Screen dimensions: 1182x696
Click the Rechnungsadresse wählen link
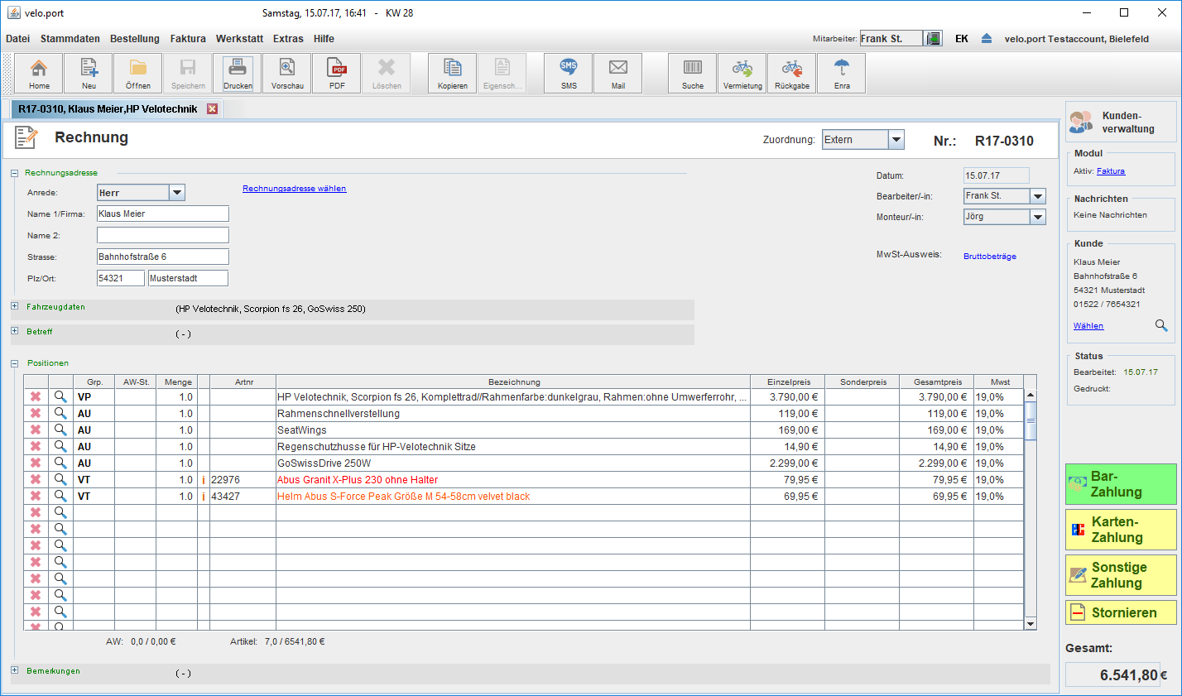pos(294,189)
